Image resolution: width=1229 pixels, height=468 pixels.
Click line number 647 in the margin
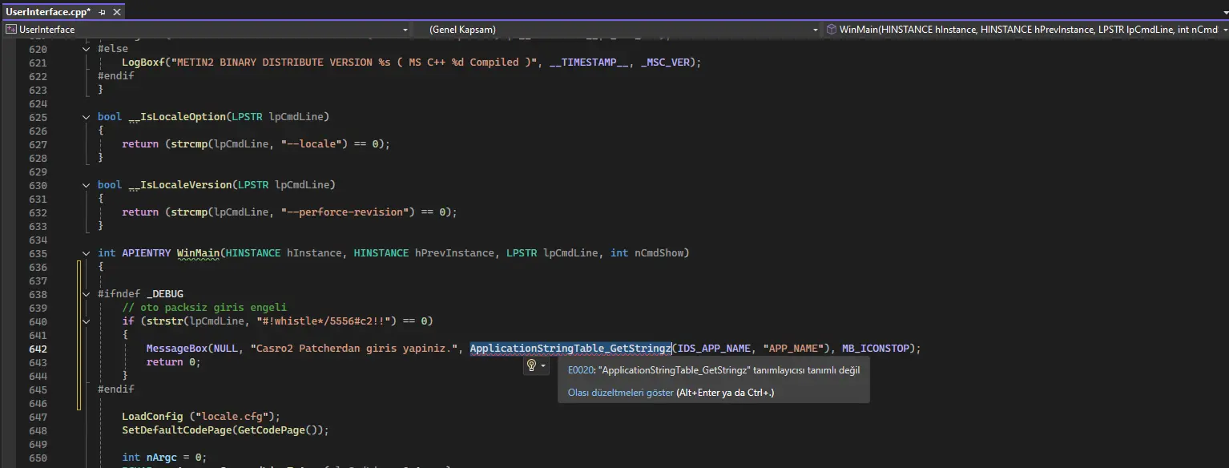coord(38,417)
